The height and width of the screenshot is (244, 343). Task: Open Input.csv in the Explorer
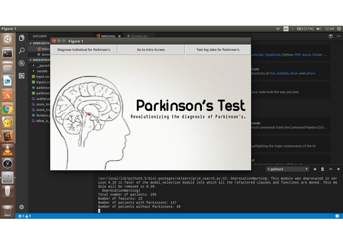point(41,77)
